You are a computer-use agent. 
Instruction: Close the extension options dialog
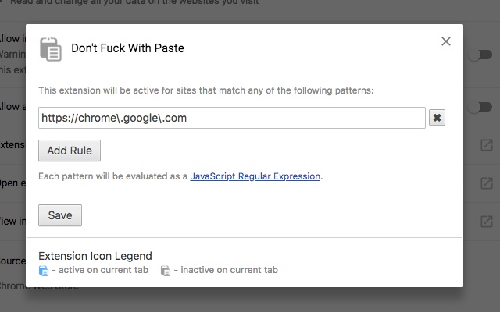click(x=446, y=41)
